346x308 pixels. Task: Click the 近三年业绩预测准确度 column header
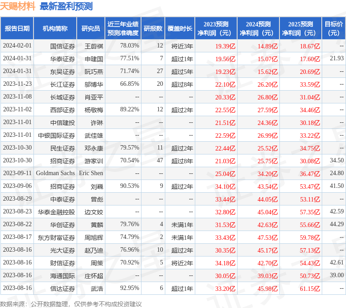tap(123, 29)
